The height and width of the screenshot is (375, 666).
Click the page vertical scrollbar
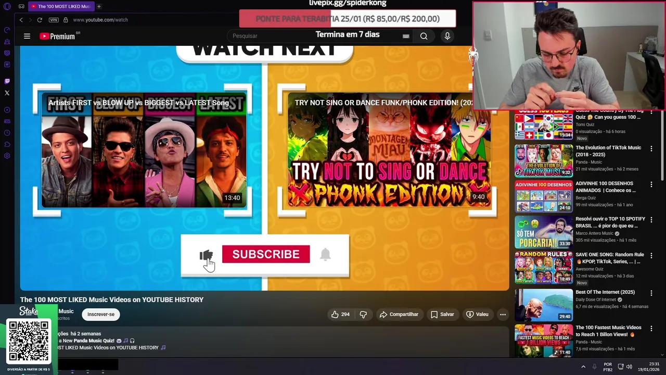(662, 146)
